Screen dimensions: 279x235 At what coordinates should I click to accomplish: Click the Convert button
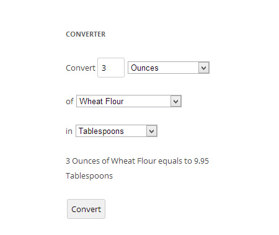(x=86, y=209)
